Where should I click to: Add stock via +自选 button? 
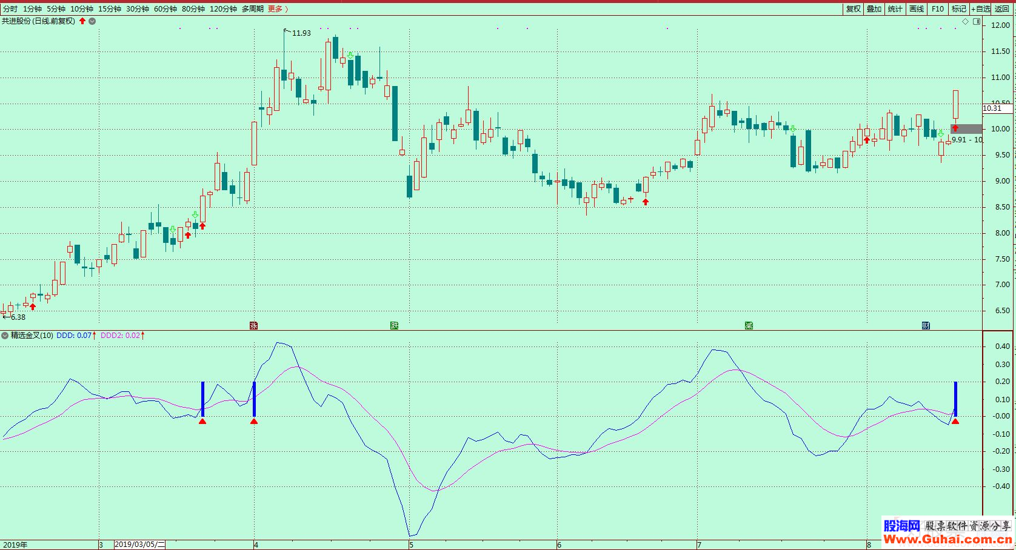[980, 9]
